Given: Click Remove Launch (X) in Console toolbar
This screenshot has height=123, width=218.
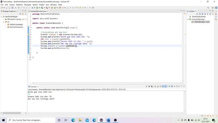Looking at the screenshot, I should (149, 86).
